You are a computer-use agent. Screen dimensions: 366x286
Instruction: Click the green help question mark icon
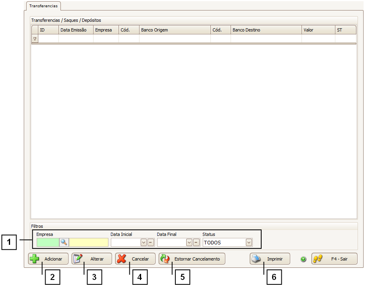pos(304,259)
